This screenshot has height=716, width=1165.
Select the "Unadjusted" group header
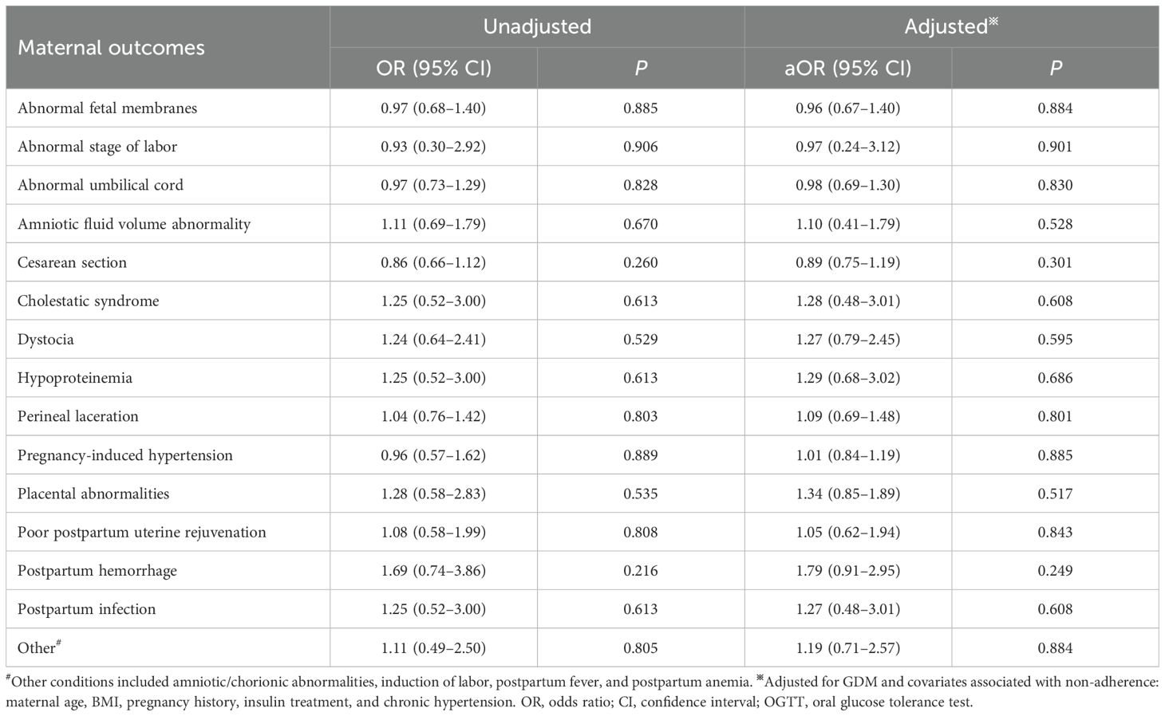(x=537, y=26)
